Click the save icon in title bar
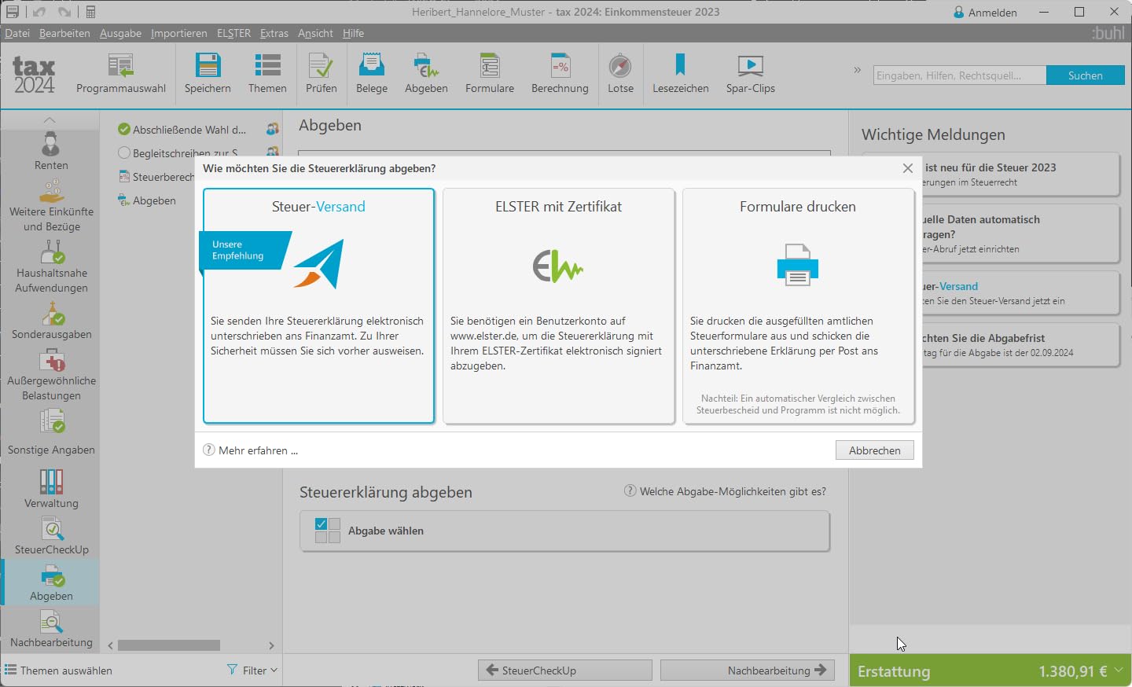Viewport: 1132px width, 687px height. (13, 12)
